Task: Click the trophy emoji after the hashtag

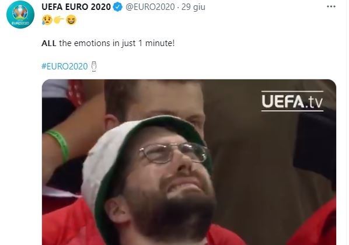Action: [x=94, y=66]
